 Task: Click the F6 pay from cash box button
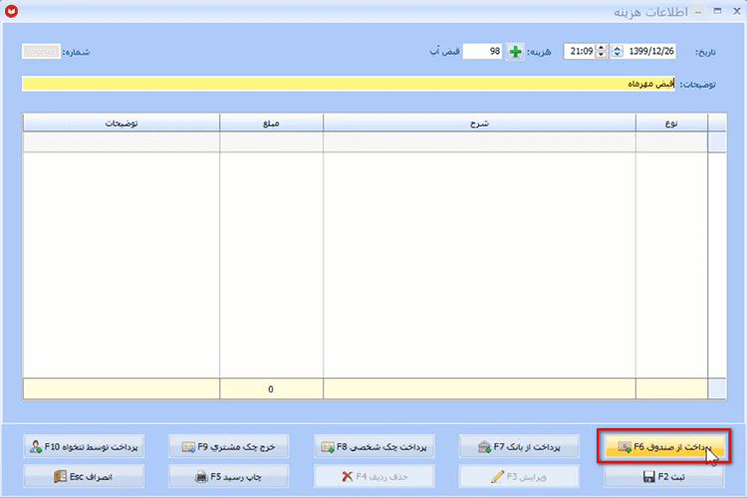(663, 446)
